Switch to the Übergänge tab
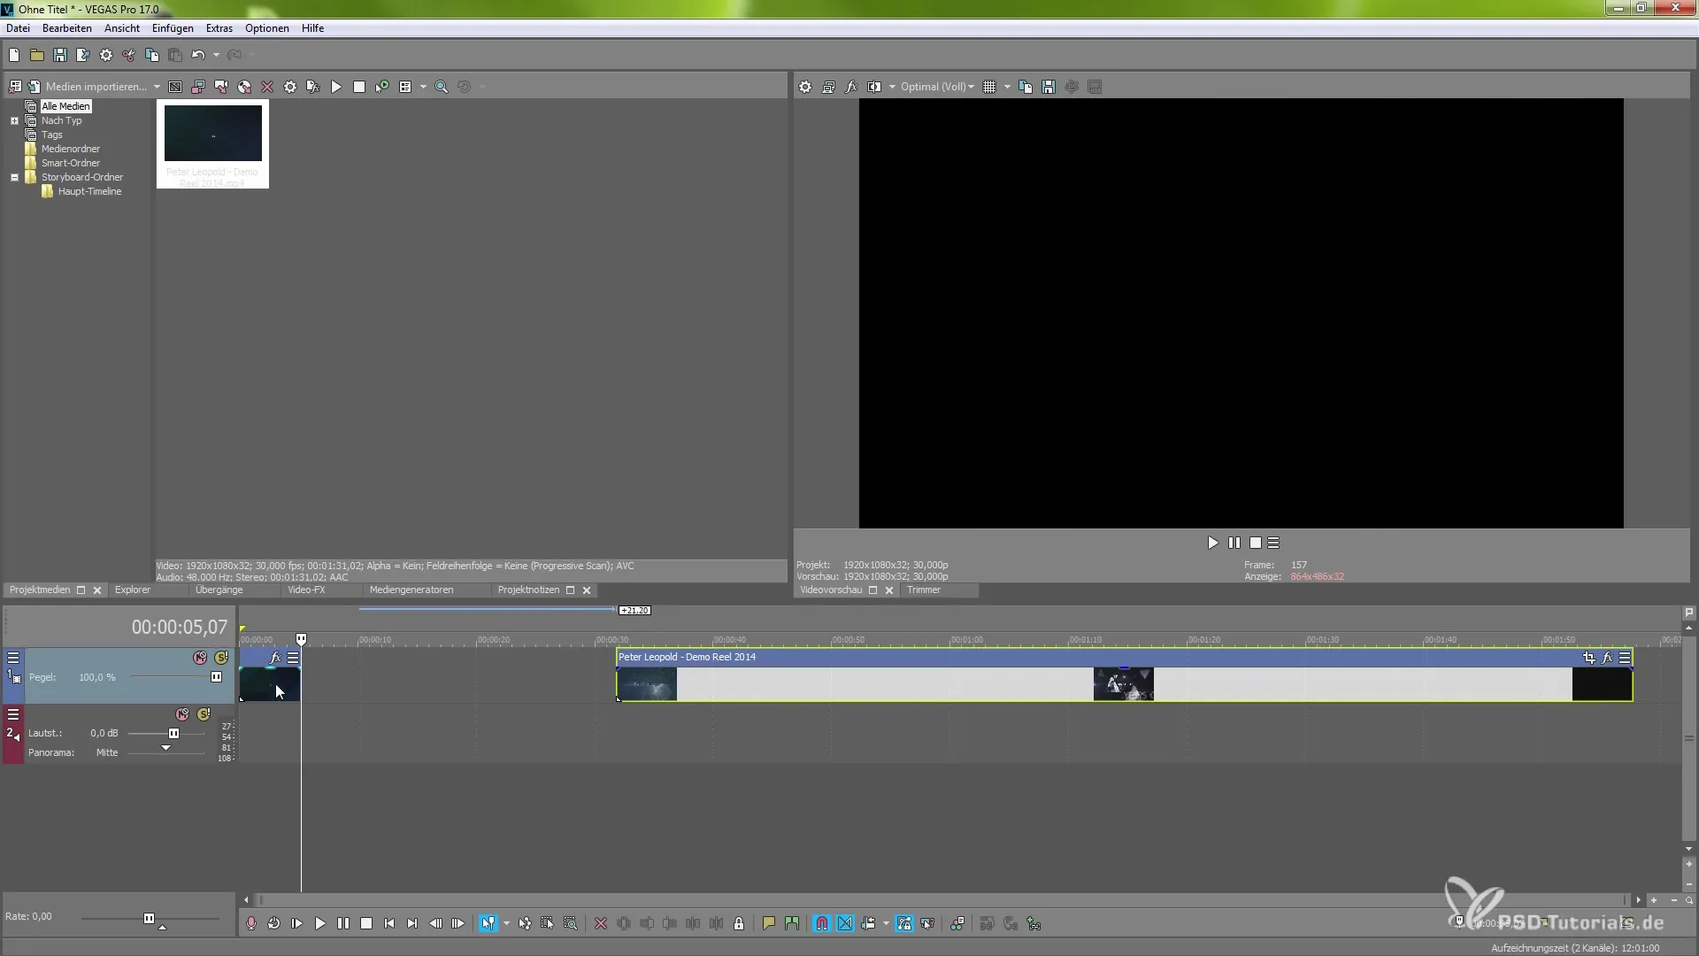Screen dimensions: 1699x956 pyautogui.click(x=219, y=590)
